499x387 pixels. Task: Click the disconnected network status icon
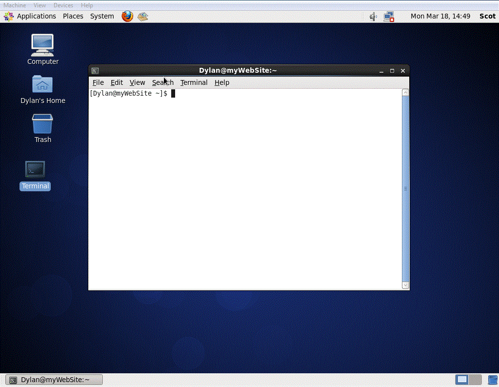pos(388,16)
